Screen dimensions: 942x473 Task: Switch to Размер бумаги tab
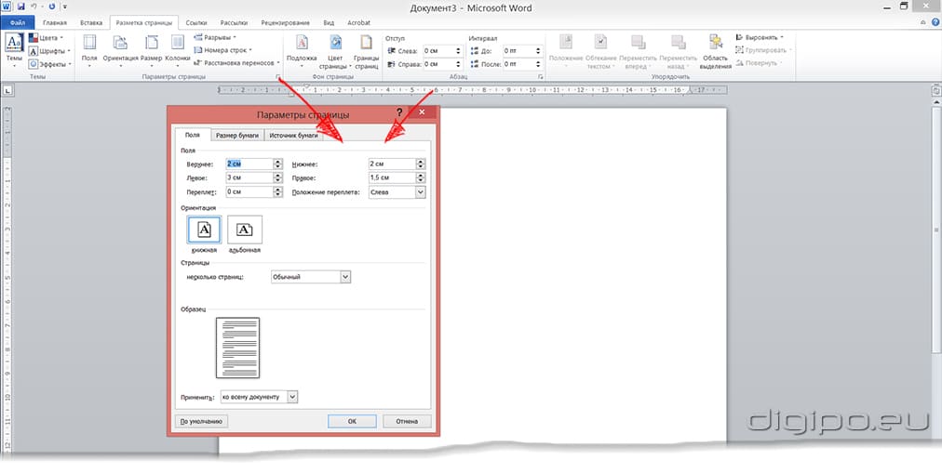237,135
